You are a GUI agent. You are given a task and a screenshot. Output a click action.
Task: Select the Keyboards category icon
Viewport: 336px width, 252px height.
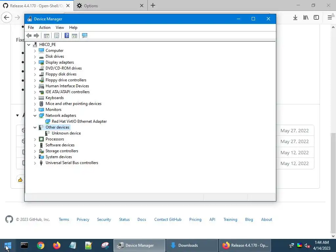[41, 98]
